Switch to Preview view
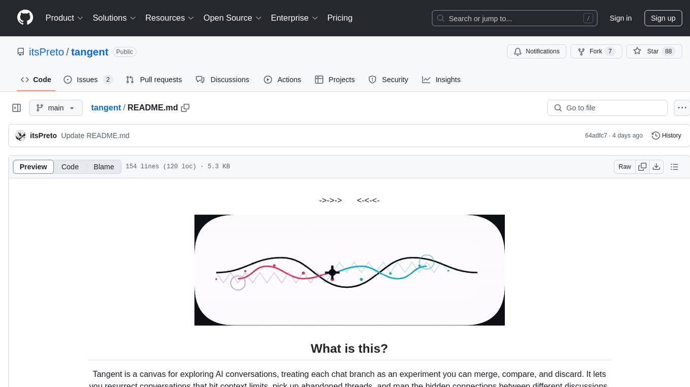This screenshot has width=690, height=387. click(33, 167)
